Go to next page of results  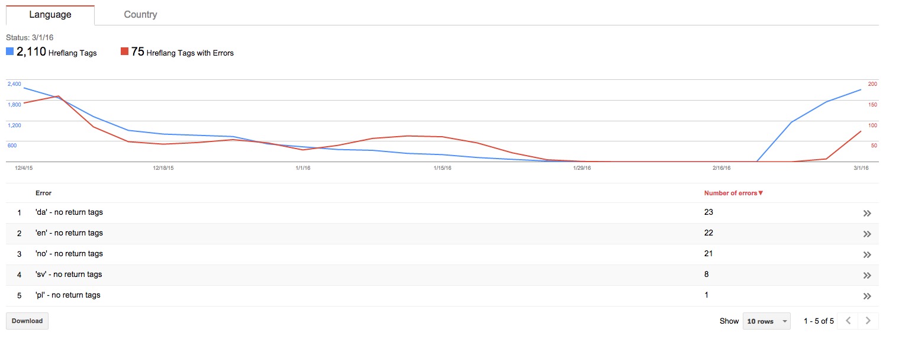tap(868, 321)
